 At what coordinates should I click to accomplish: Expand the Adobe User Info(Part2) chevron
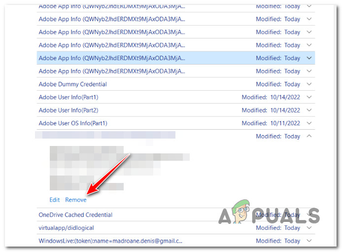309,110
